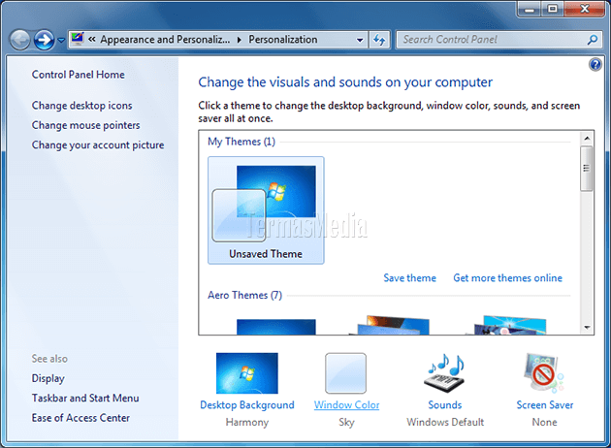Image resolution: width=611 pixels, height=448 pixels.
Task: Click the 'Aero Themes (7)' group header
Action: coord(244,296)
